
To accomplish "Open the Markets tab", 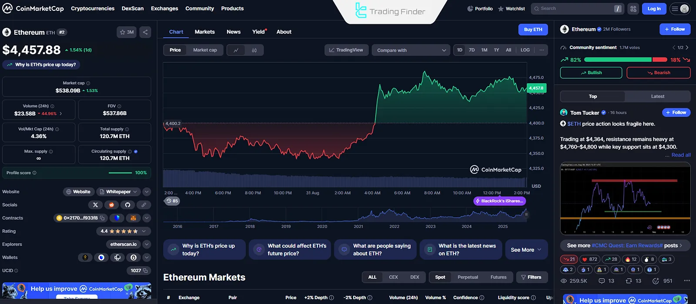I will 204,32.
